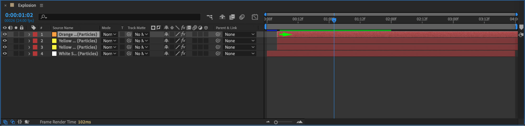Image resolution: width=525 pixels, height=126 pixels.
Task: Toggle the Shy layers hide switch
Action: click(222, 17)
